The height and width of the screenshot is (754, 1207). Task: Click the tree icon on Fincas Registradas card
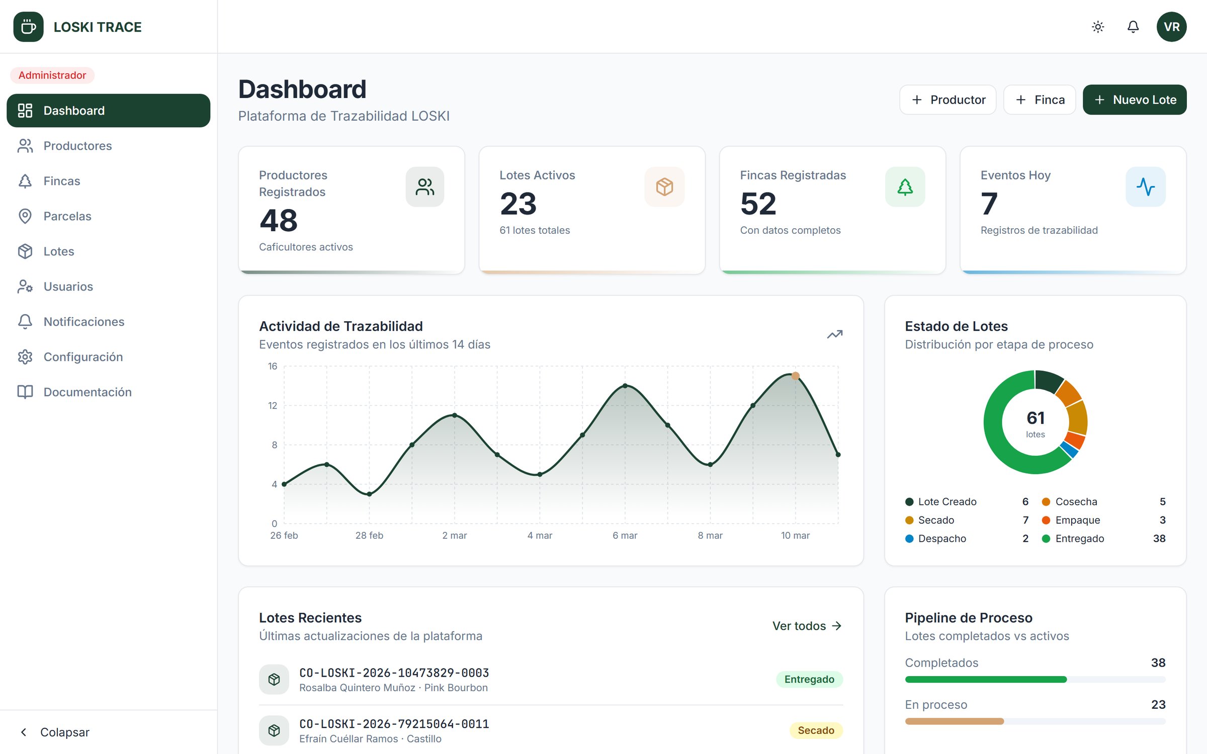[905, 187]
